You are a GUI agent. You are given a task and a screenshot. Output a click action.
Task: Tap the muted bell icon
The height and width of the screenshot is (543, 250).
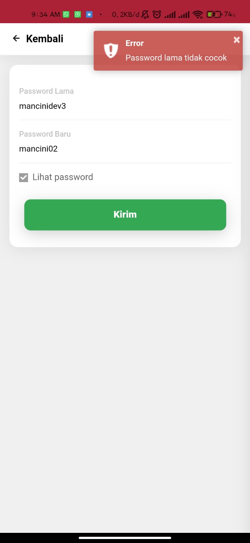(x=145, y=14)
